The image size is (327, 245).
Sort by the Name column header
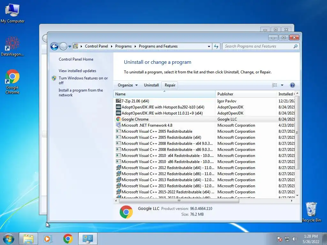[164, 94]
